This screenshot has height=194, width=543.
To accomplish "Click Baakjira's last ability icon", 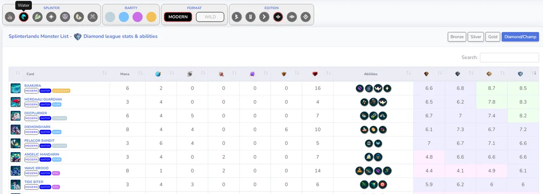I will (387, 89).
